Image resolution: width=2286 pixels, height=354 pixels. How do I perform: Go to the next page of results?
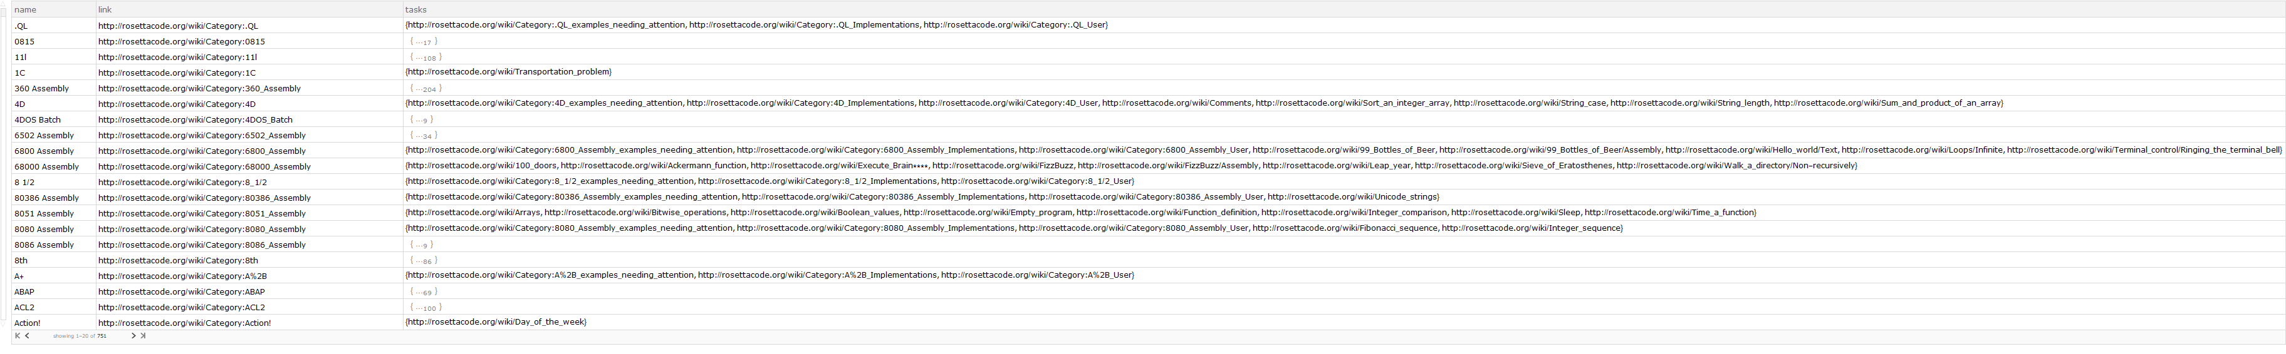pos(133,336)
